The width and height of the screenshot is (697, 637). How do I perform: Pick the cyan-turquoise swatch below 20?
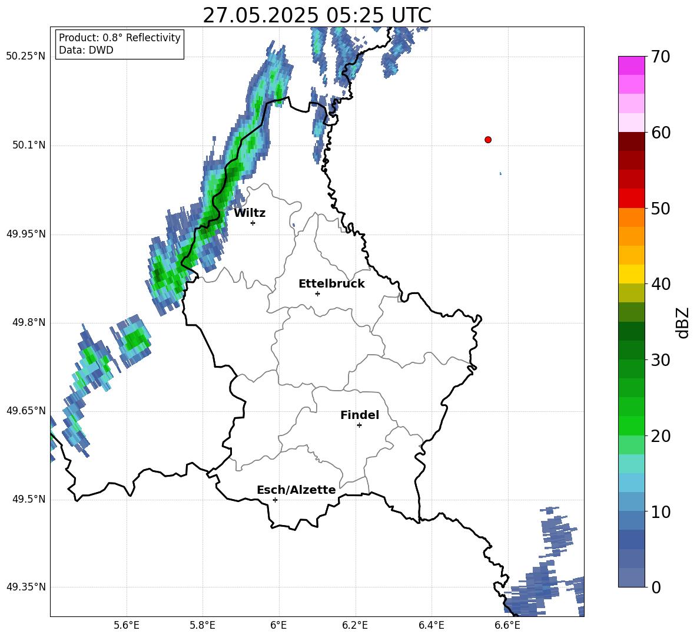pos(631,464)
